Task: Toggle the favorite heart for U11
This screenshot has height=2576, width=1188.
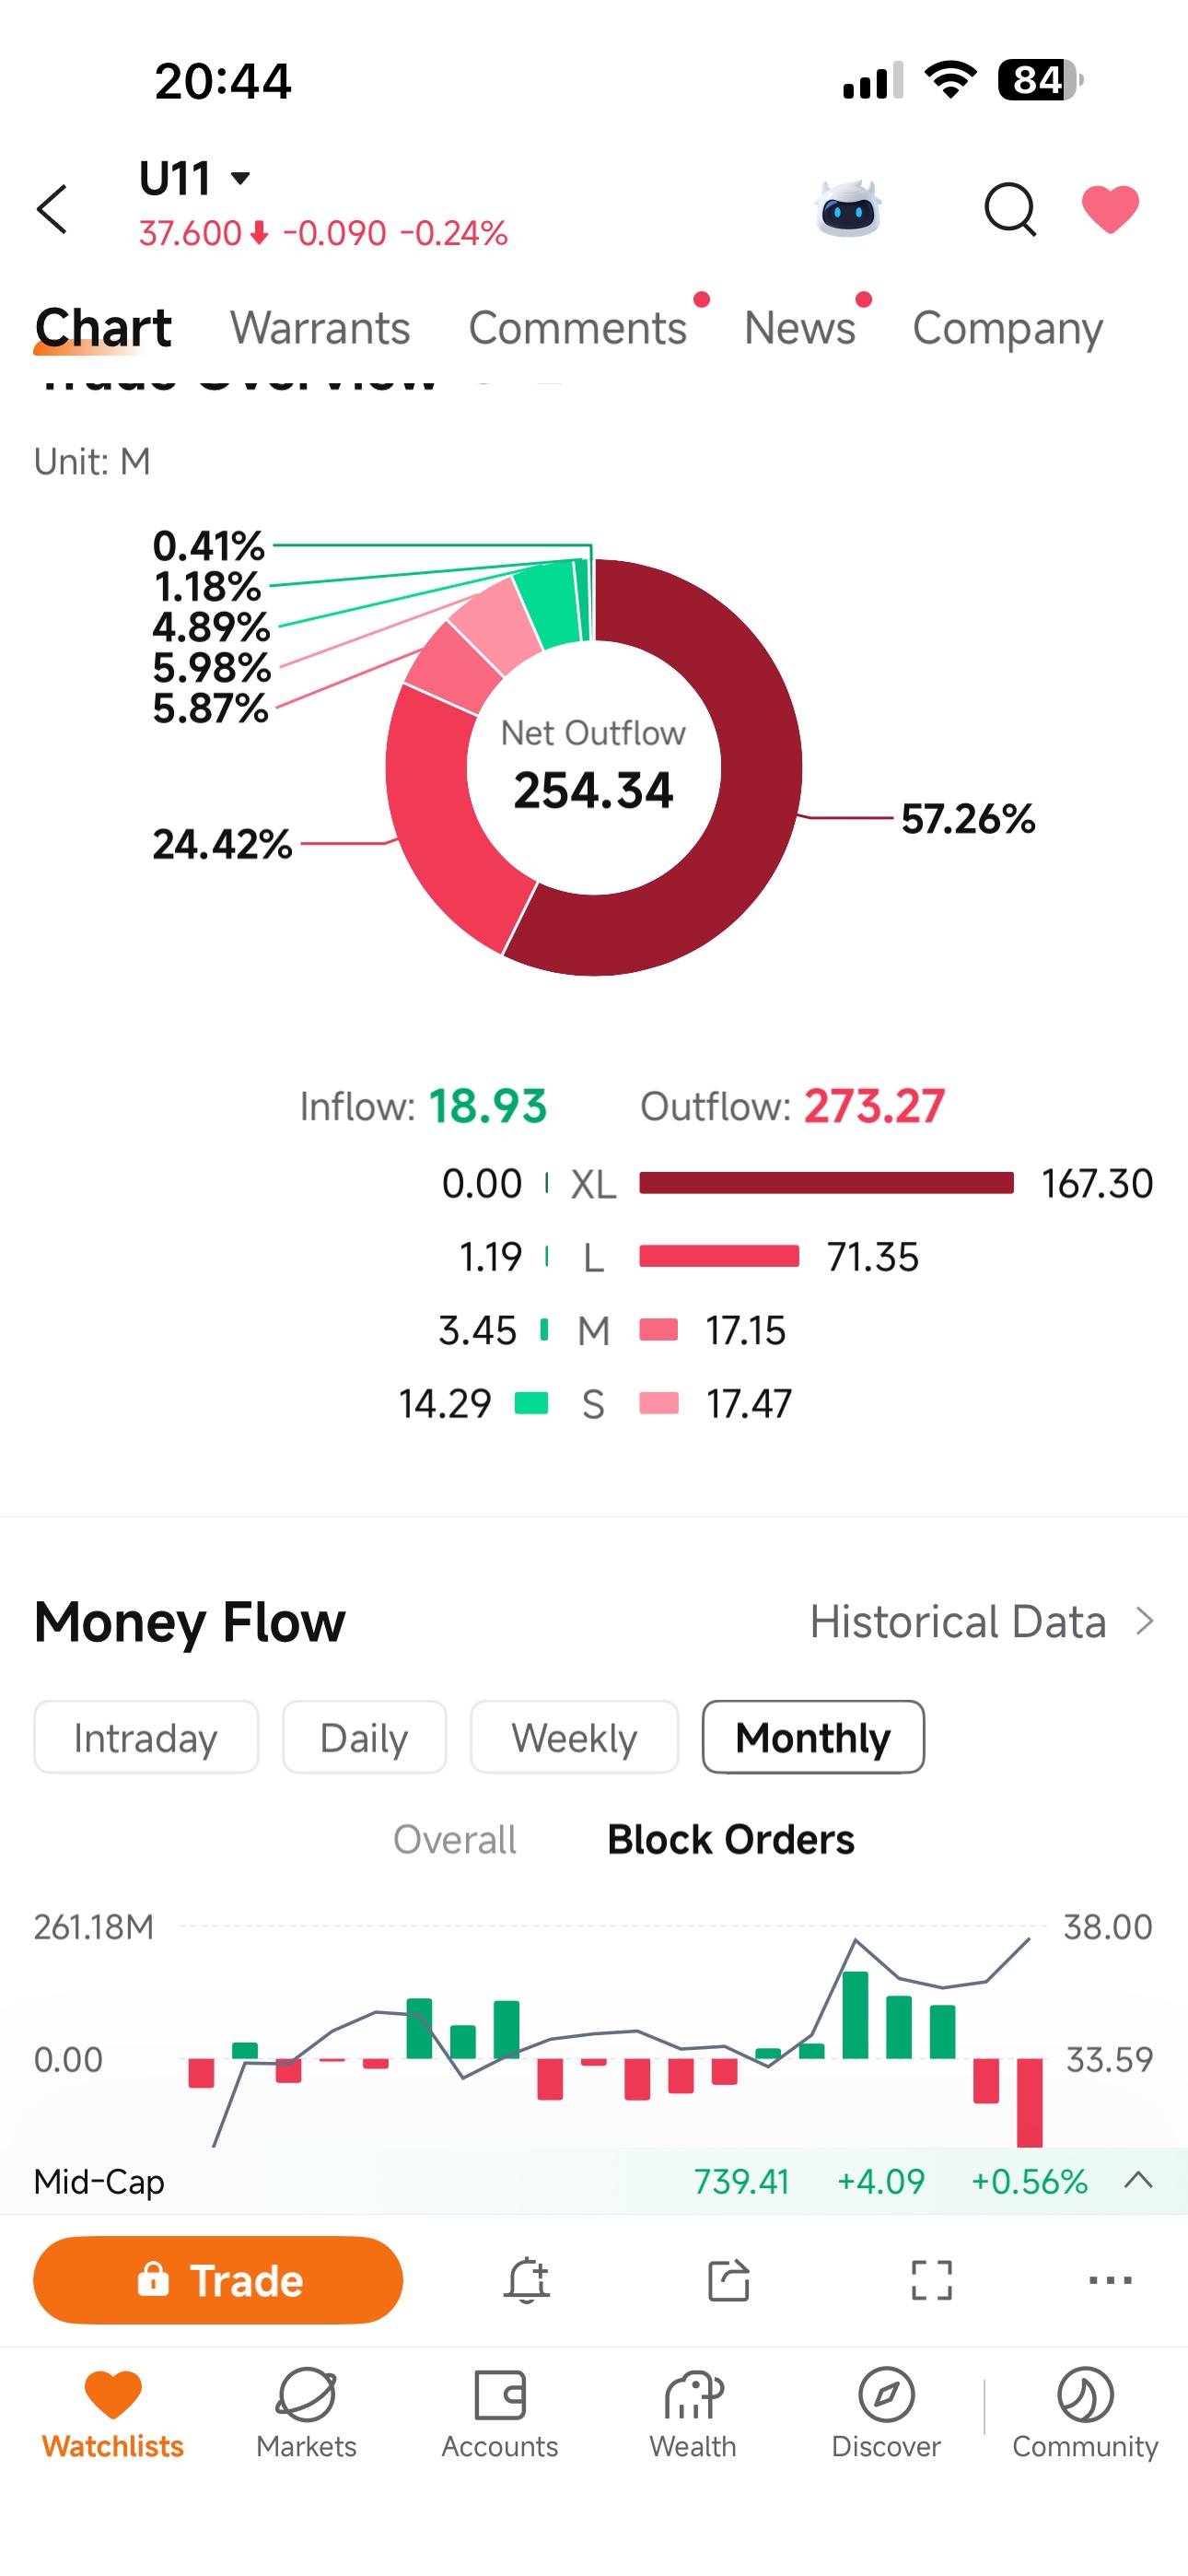Action: [x=1110, y=209]
